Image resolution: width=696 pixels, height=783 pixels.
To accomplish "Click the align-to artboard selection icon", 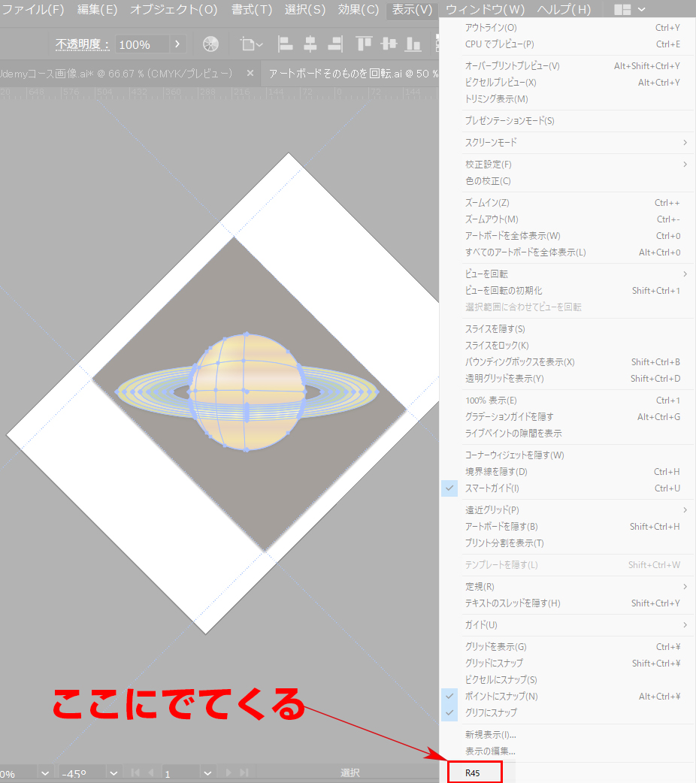I will coord(251,44).
